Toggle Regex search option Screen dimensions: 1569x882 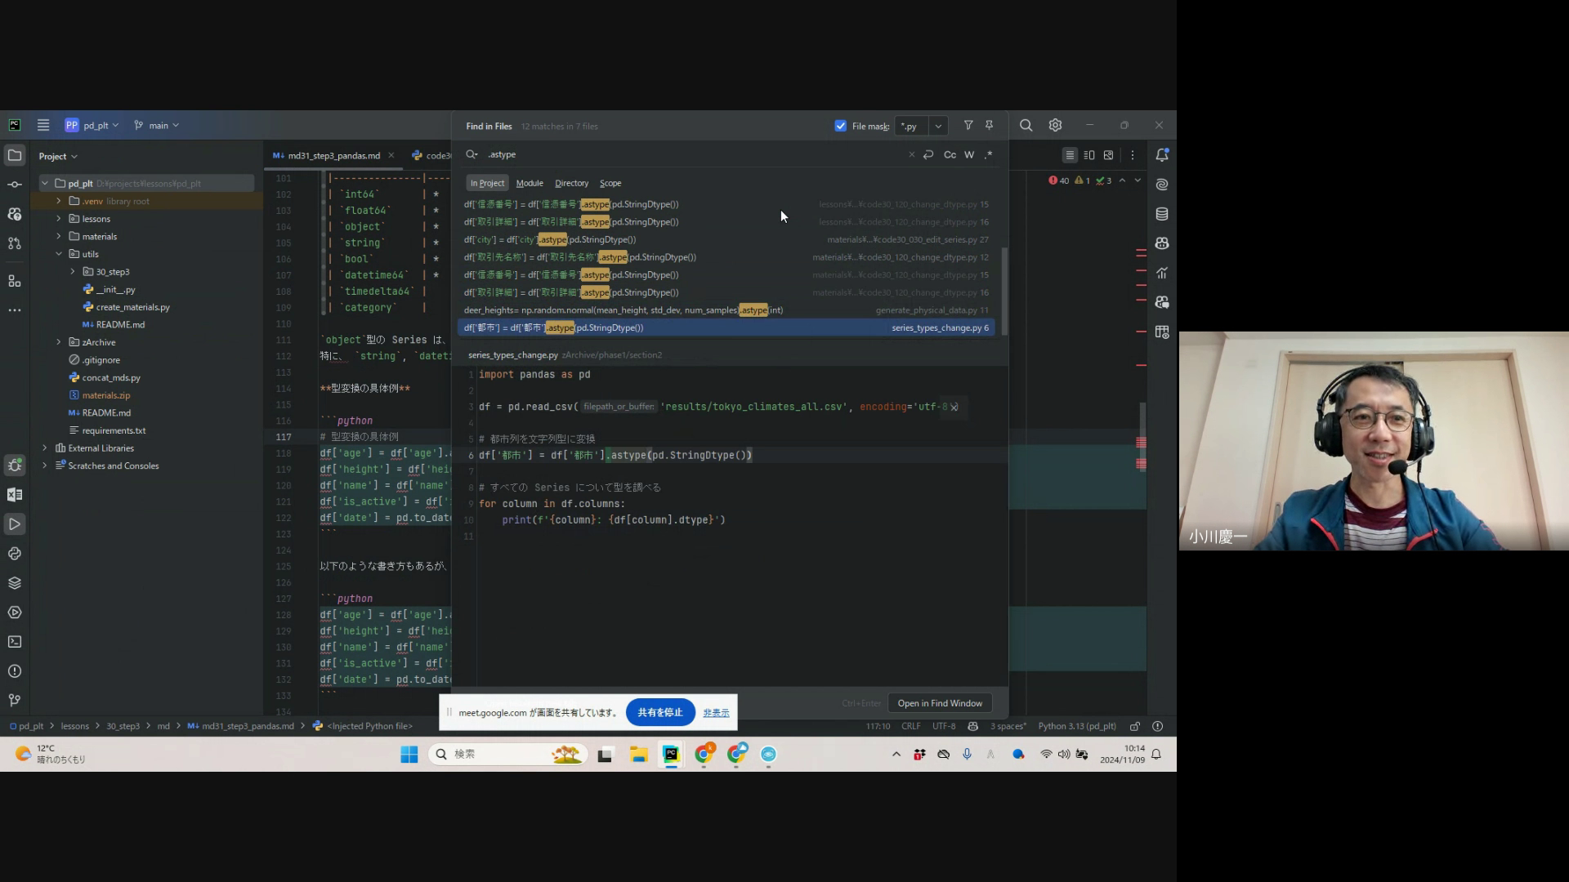(988, 154)
